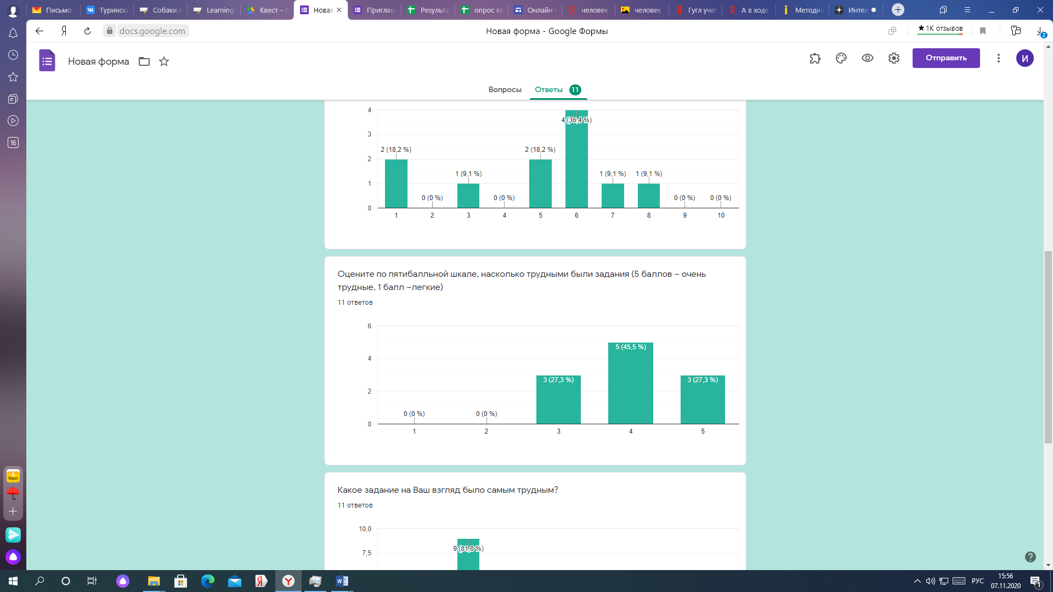Image resolution: width=1053 pixels, height=592 pixels.
Task: Open form settings gear icon
Action: [x=894, y=58]
